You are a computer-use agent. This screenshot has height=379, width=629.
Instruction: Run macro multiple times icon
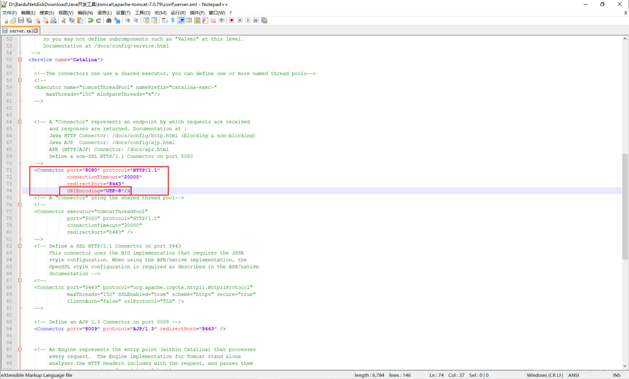[256, 20]
